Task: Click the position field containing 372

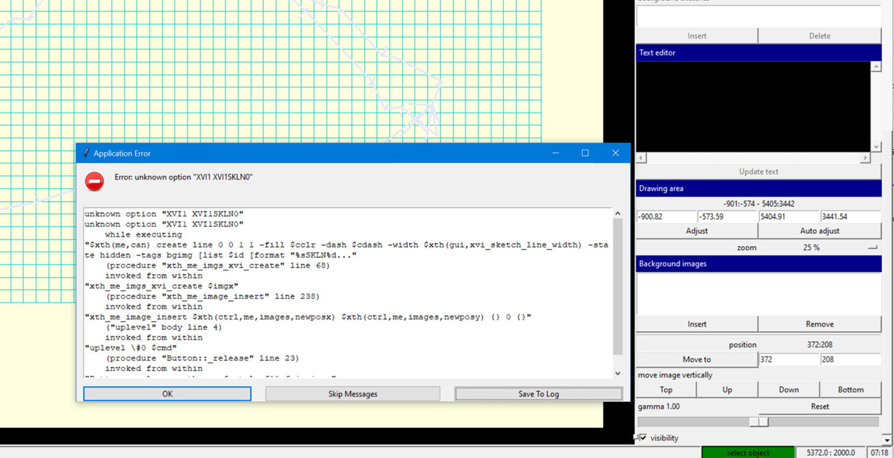Action: click(x=789, y=359)
